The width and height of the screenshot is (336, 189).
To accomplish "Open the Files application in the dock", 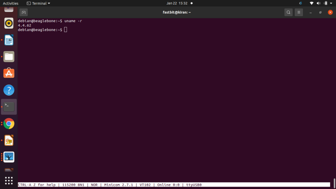I will (x=9, y=56).
